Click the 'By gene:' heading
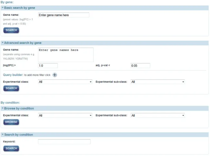Screen dimensions: 210x156 (7, 2)
